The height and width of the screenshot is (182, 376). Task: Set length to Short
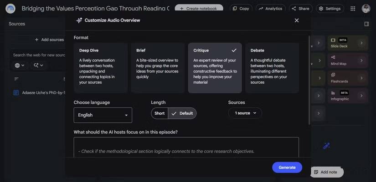coord(160,113)
